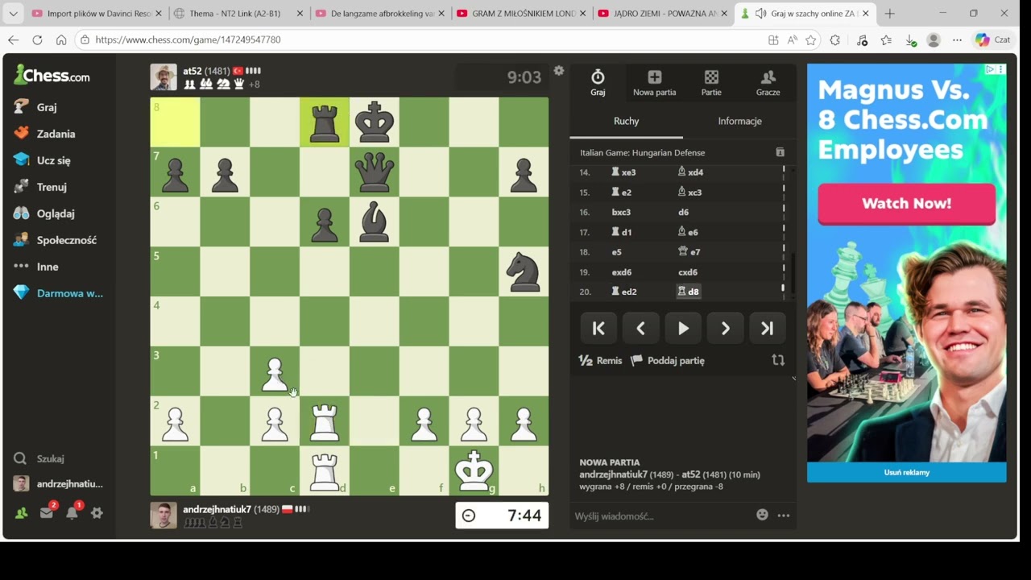This screenshot has width=1031, height=580.
Task: Click andrzejhnatiuk7's avatar below the board
Action: click(164, 516)
